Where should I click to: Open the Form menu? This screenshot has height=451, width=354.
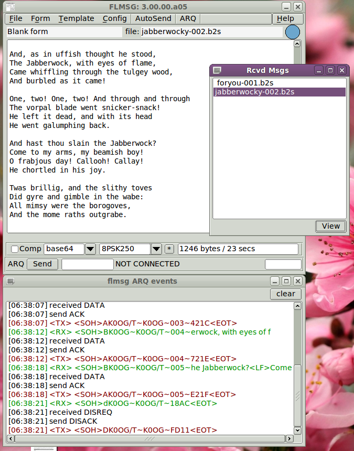click(40, 19)
